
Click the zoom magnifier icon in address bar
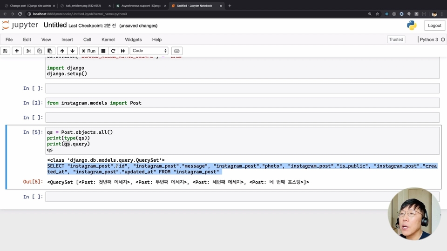coord(370,14)
